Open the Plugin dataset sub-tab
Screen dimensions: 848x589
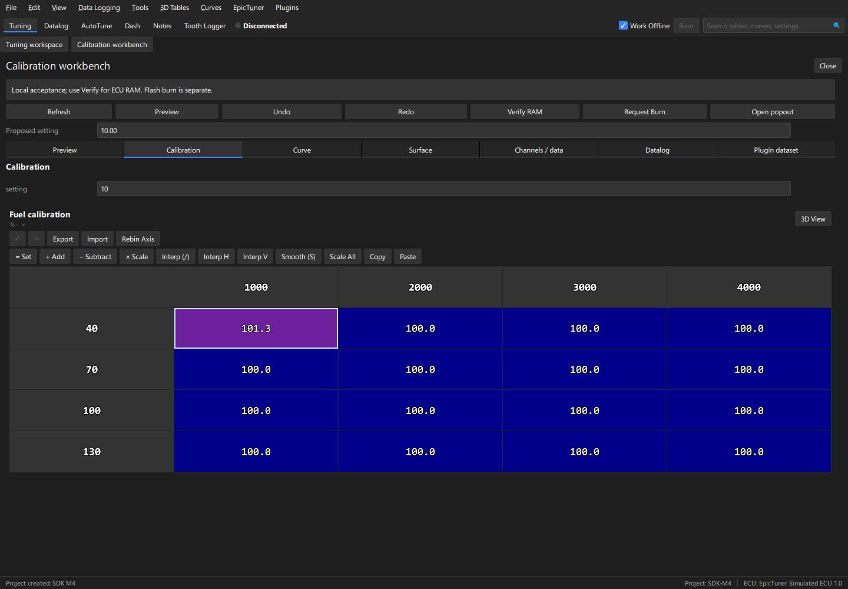coord(776,150)
